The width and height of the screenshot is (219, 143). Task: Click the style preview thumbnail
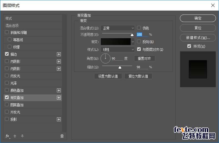tap(198, 69)
